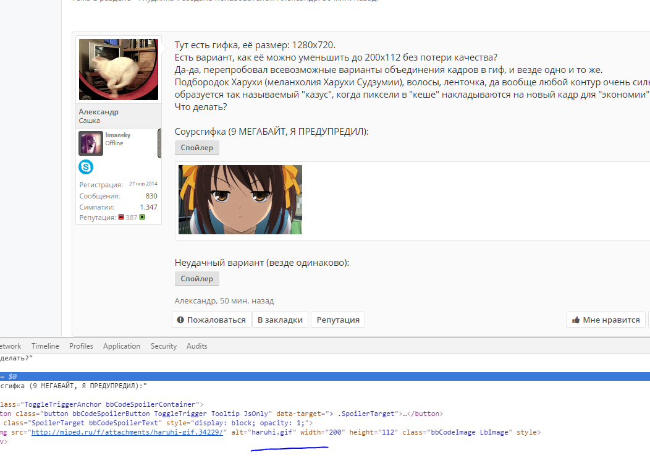
Task: Click the registration date 27 янв 2014
Action: [143, 184]
